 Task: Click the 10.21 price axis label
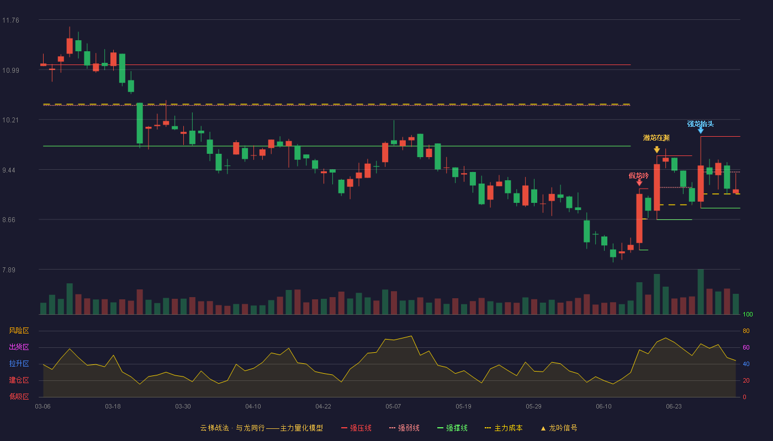pos(10,120)
